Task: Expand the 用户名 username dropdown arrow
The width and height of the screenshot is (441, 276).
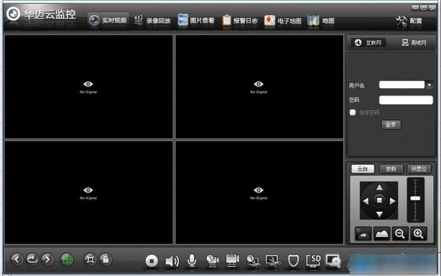Action: point(429,84)
